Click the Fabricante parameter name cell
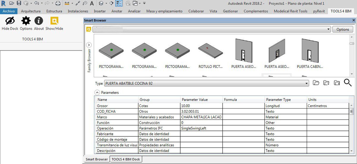The image size is (357, 164). click(x=117, y=134)
